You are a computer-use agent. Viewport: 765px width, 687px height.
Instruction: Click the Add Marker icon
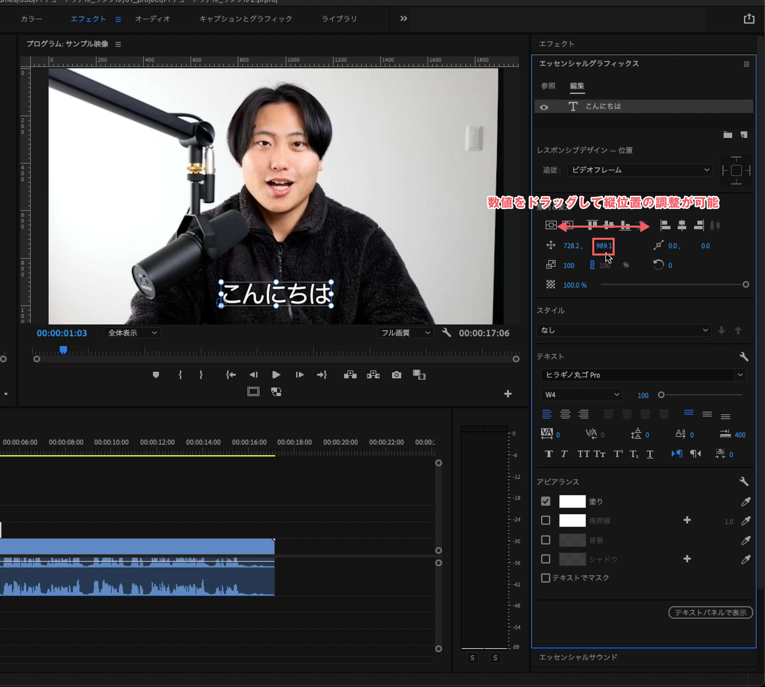tap(156, 375)
